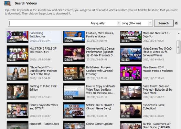This screenshot has width=181, height=129.
Task: Click the title 'MineStream XD ft Master Fenix e Fodones'
Action: pos(158,69)
